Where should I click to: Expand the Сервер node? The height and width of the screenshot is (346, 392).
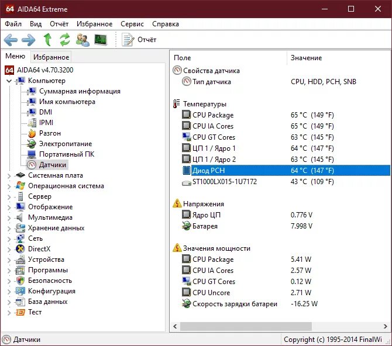(9, 196)
